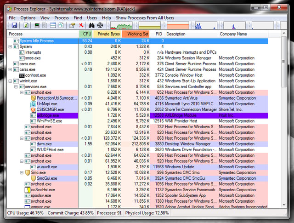This screenshot has height=223, width=294.
Task: Collapse the System process tree node
Action: click(10, 46)
